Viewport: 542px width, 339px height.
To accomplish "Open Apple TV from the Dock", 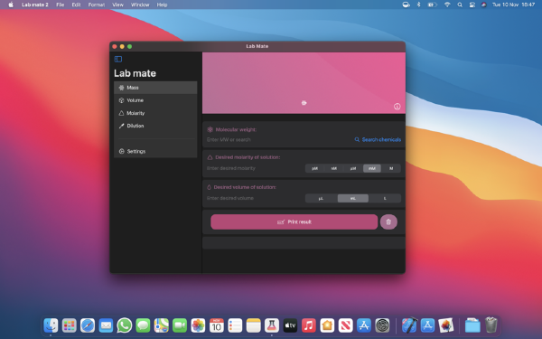I will [290, 325].
